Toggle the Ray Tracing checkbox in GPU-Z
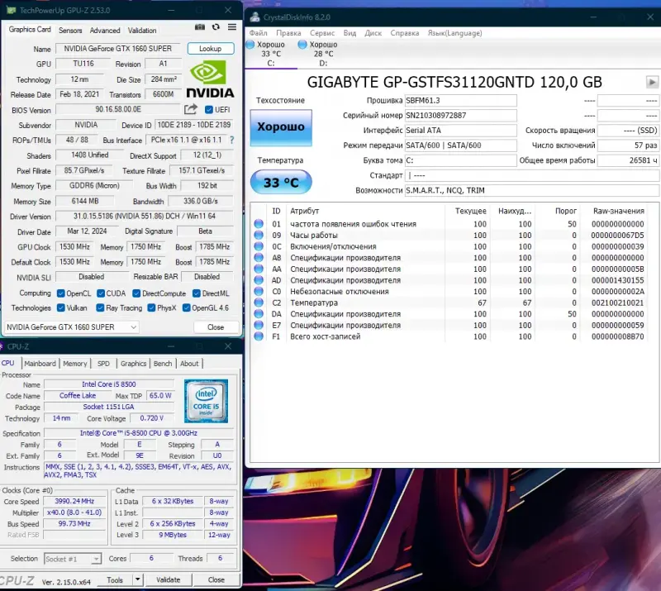The height and width of the screenshot is (591, 661). pyautogui.click(x=99, y=307)
